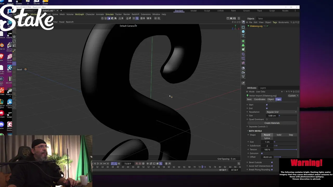This screenshot has height=187, width=333.
Task: Add a Light object
Action: coord(243,77)
